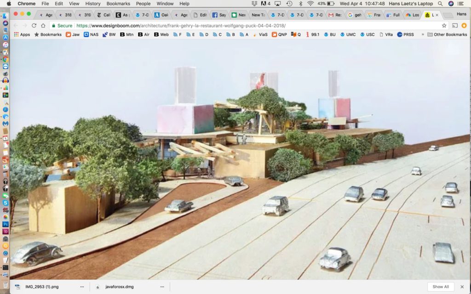Expand overflow bookmarks chevron
The height and width of the screenshot is (294, 471).
point(423,34)
